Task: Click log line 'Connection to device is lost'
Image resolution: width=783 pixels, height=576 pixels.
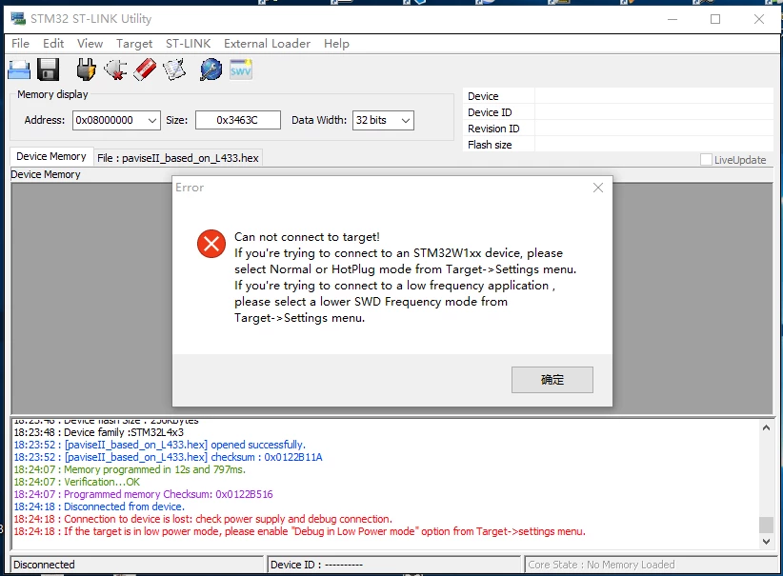Action: 203,519
